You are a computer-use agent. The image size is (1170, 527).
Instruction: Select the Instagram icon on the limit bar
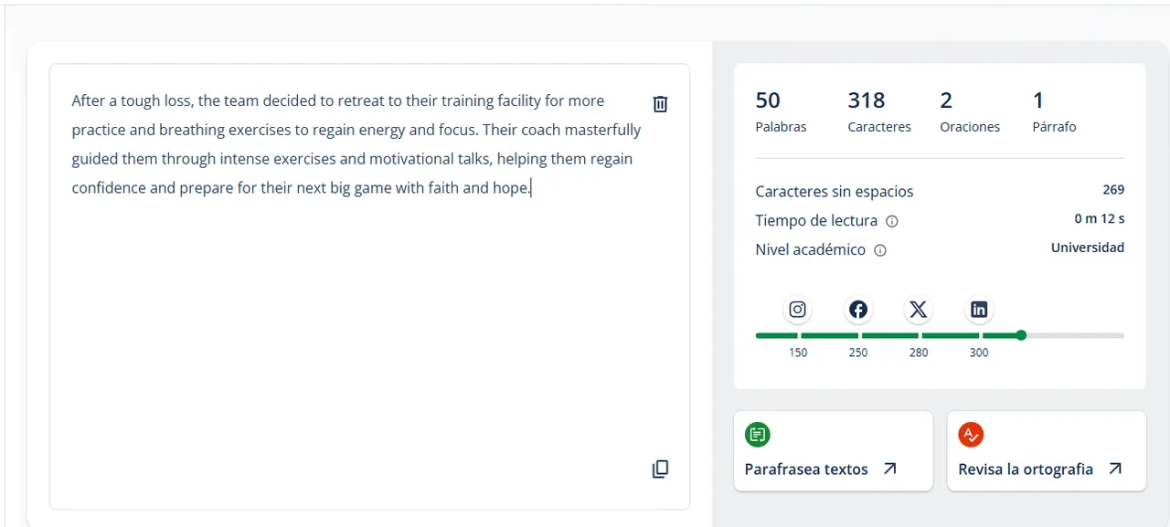[x=798, y=310]
